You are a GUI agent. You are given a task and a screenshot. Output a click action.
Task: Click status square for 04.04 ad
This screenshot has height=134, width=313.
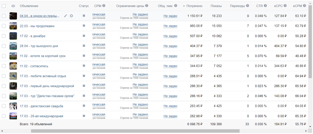tap(84, 16)
